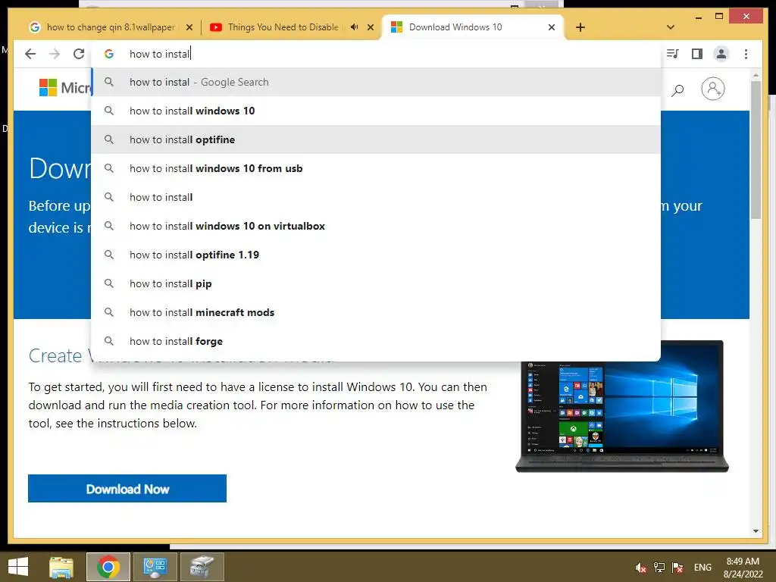This screenshot has height=582, width=776.
Task: Mute the YouTube tab's speaker icon
Action: click(x=355, y=27)
